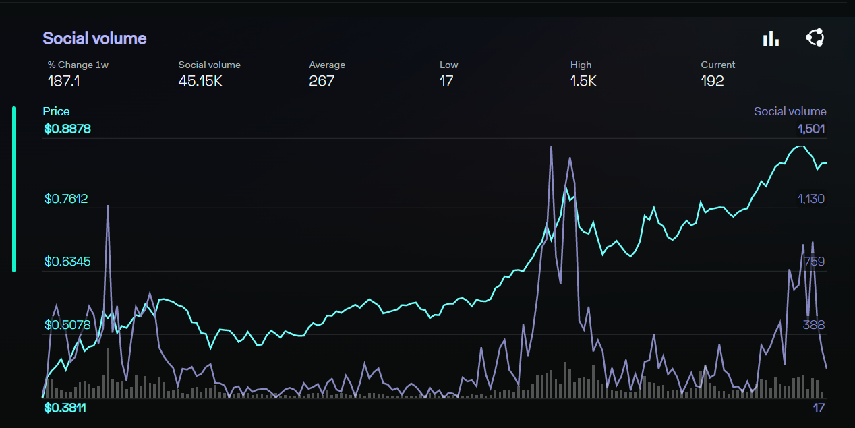Click the highest purple social volume spike
855x428 pixels.
551,146
